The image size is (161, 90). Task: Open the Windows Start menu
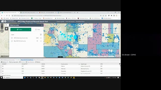(1, 77)
